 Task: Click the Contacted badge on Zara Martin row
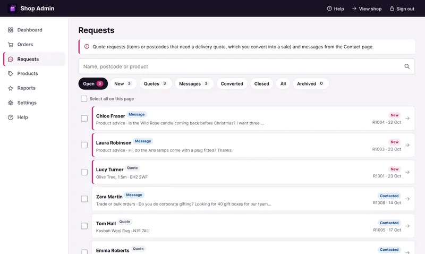[389, 196]
